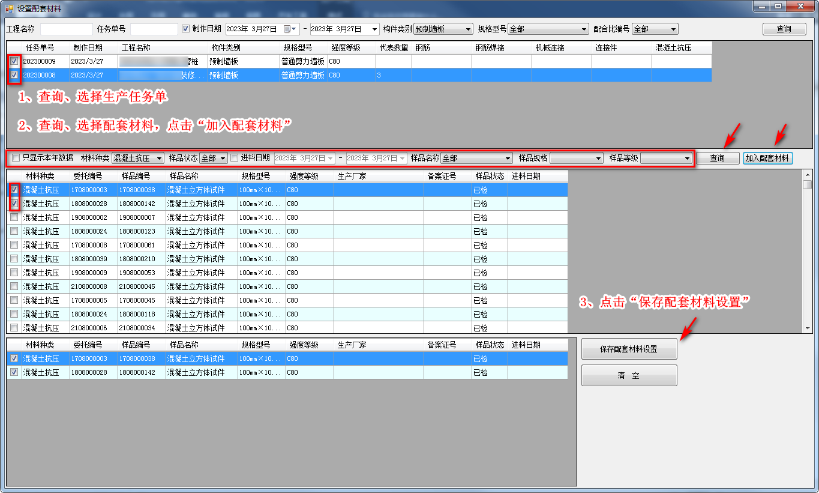Toggle the 进料日期 filter checkbox

tap(235, 158)
